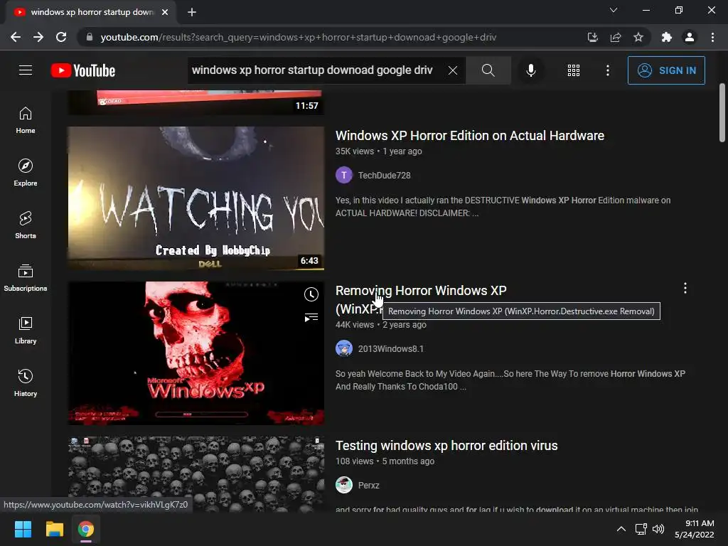Click the 2013Windows8.1 avatar
Screen dimensions: 728x546
(x=344, y=348)
